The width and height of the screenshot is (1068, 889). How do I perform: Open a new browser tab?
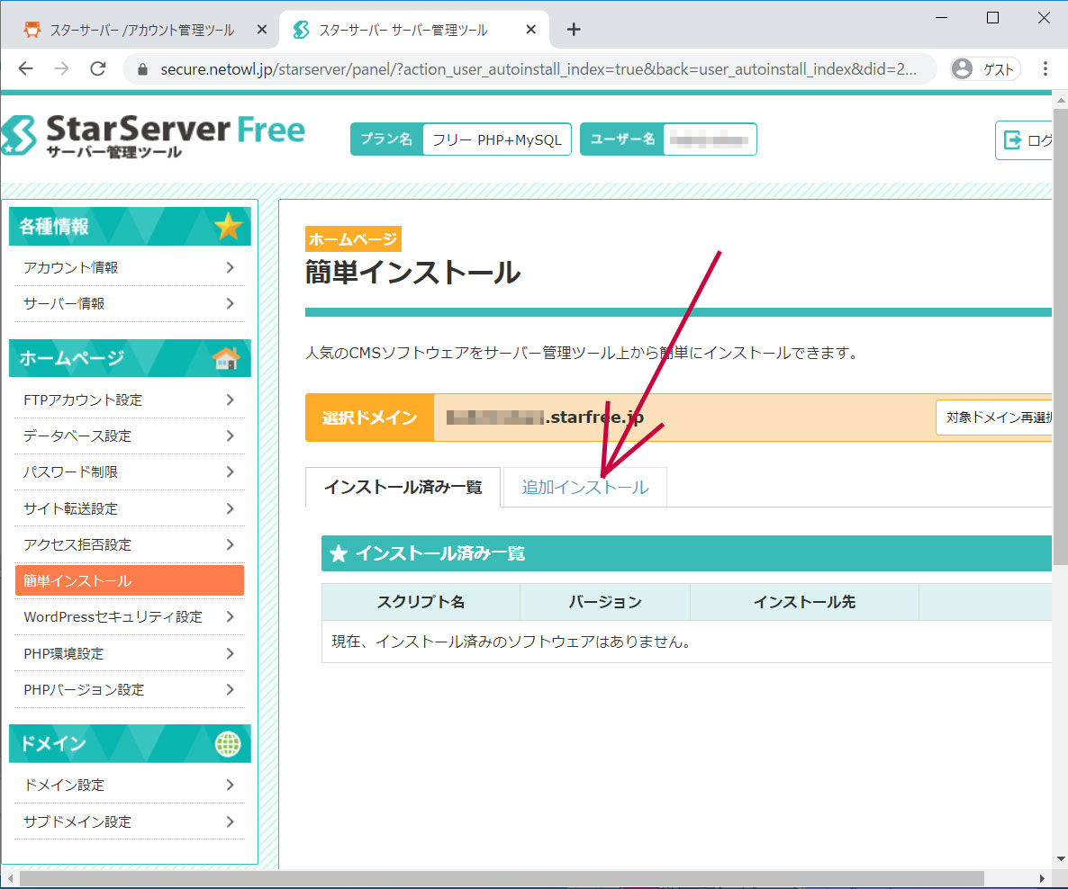574,30
